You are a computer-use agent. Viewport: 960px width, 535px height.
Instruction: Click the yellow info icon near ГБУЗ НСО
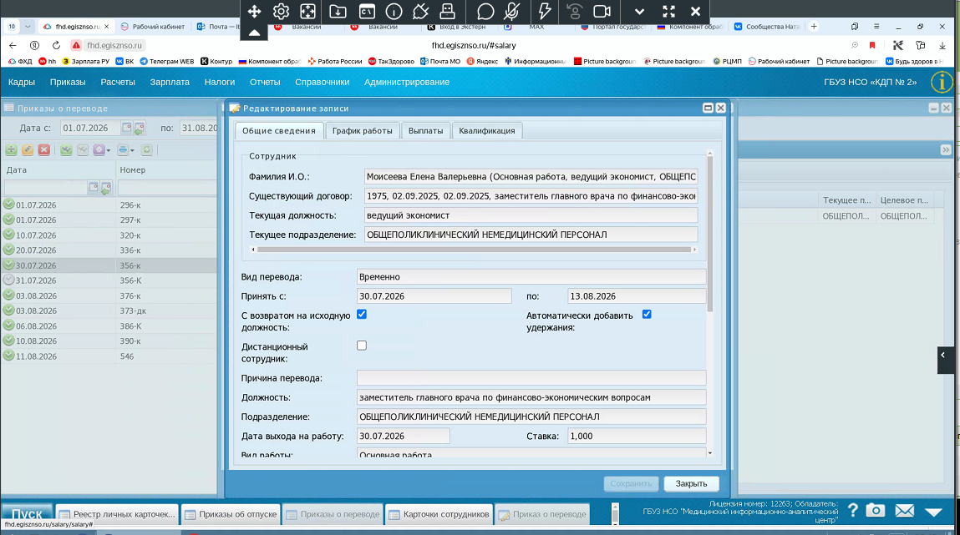[x=942, y=82]
